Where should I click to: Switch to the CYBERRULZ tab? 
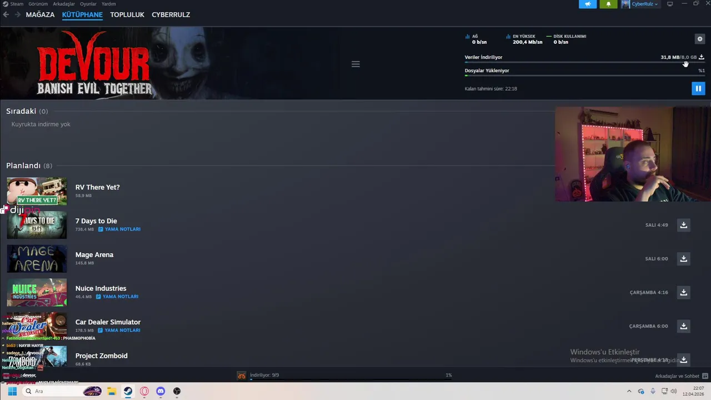point(171,14)
